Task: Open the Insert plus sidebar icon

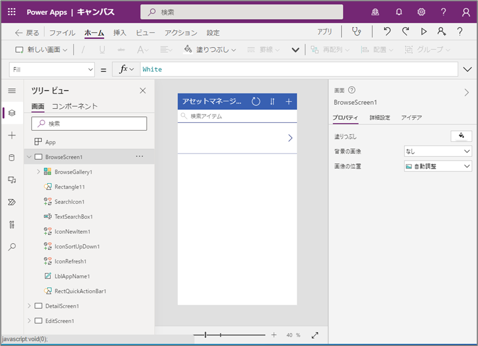Action: click(12, 135)
